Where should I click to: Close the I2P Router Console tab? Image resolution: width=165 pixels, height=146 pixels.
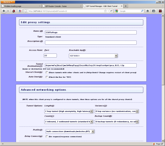81,6
